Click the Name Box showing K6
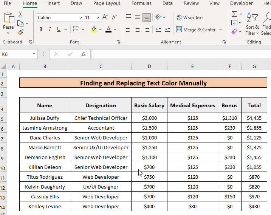Viewport: 271px width, 215px height. click(16, 54)
